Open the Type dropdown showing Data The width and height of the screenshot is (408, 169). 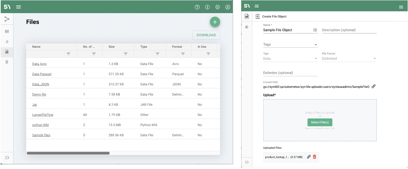[316, 59]
